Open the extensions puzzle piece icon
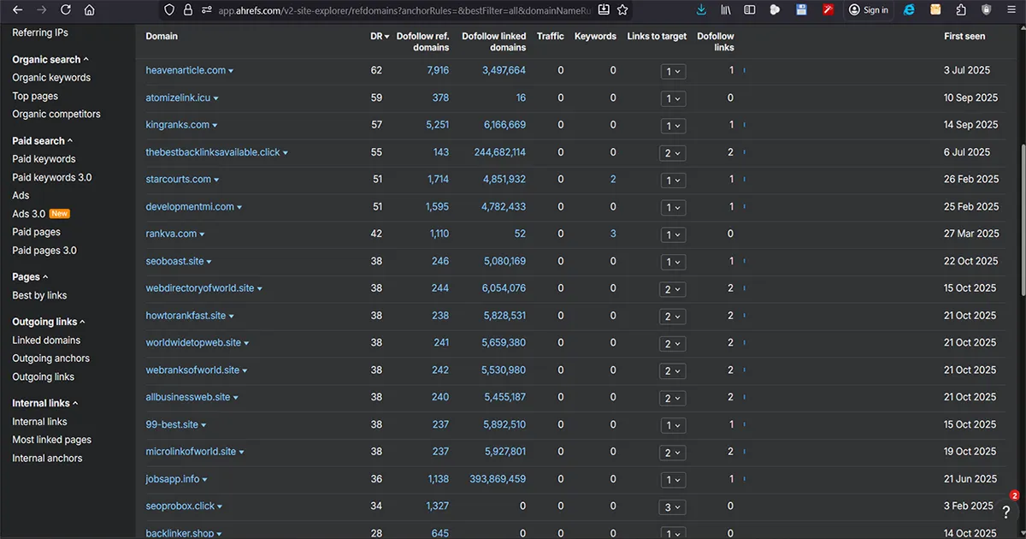The width and height of the screenshot is (1026, 539). 961,10
